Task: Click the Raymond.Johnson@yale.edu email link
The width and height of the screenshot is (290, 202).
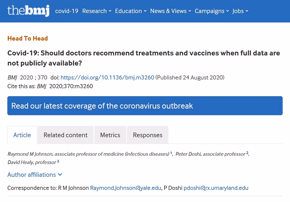Action: [x=126, y=188]
